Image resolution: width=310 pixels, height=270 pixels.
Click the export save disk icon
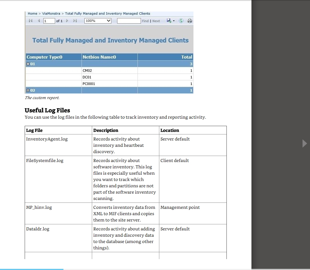(169, 21)
